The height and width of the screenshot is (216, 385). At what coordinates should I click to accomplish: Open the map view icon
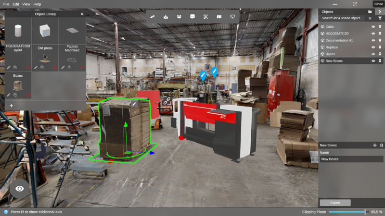pyautogui.click(x=219, y=17)
